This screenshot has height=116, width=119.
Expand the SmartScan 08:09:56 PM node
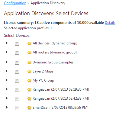tap(7, 107)
